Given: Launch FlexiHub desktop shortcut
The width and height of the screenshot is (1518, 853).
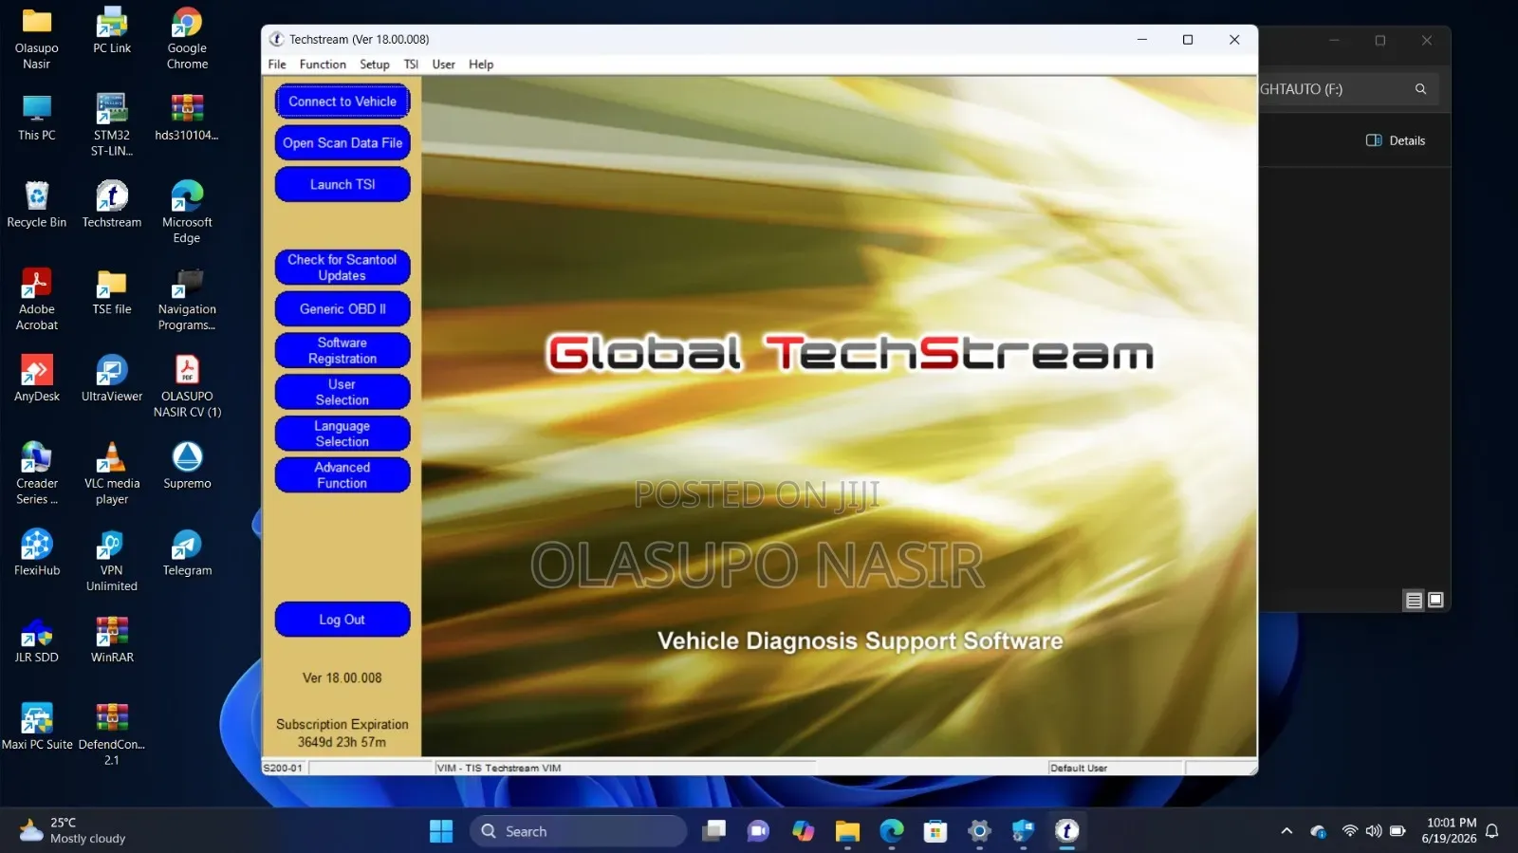Looking at the screenshot, I should coord(36,552).
